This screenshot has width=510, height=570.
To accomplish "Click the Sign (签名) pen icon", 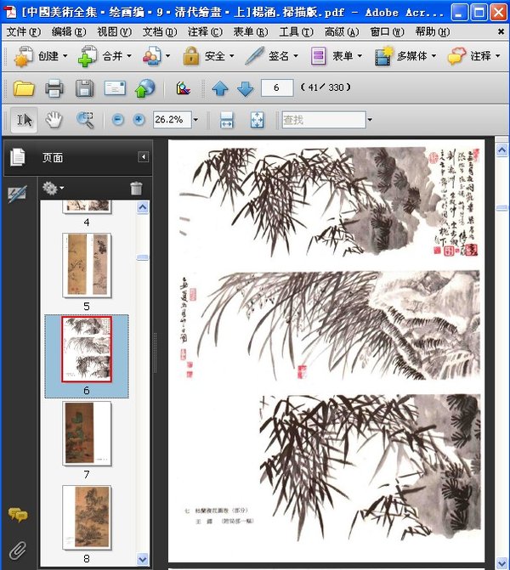I will [x=255, y=56].
